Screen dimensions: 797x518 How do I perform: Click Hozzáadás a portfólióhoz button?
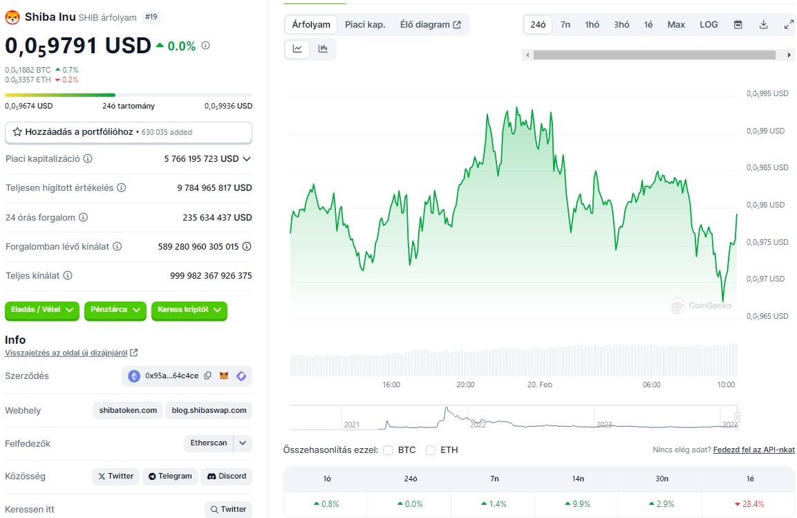click(129, 132)
